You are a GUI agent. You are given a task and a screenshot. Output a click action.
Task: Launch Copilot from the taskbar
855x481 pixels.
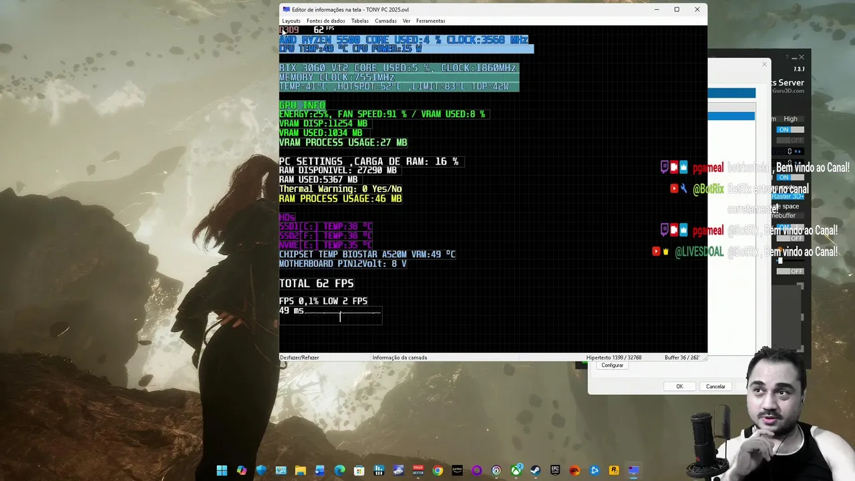[x=241, y=470]
